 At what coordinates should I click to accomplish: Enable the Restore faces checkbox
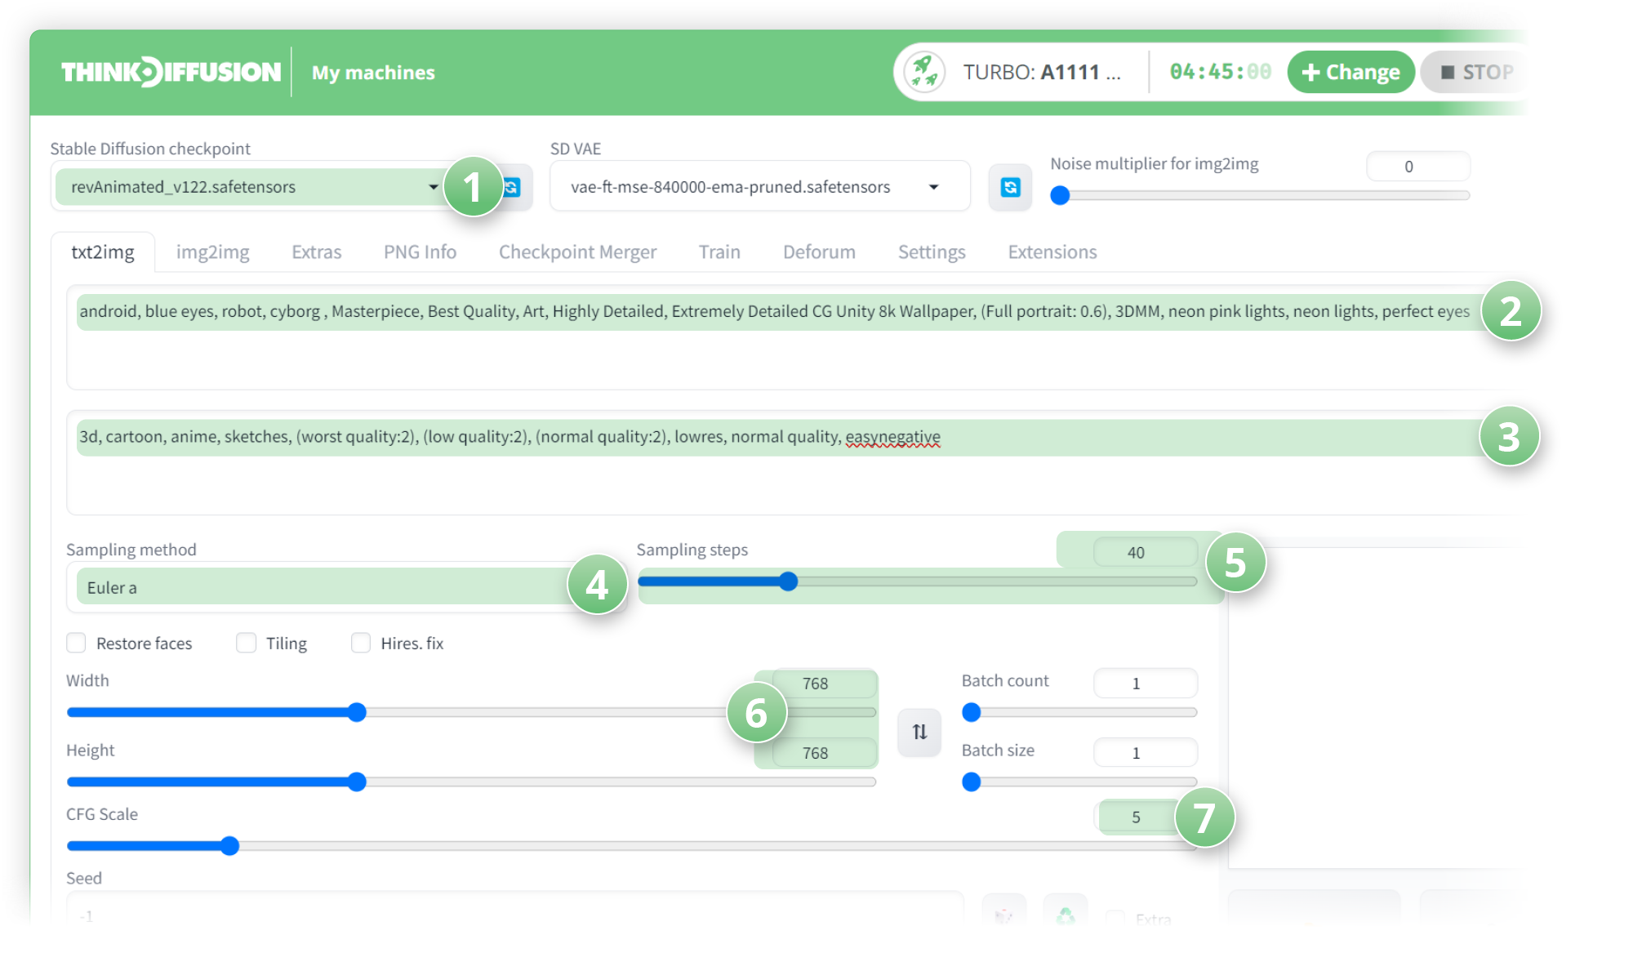[x=77, y=643]
